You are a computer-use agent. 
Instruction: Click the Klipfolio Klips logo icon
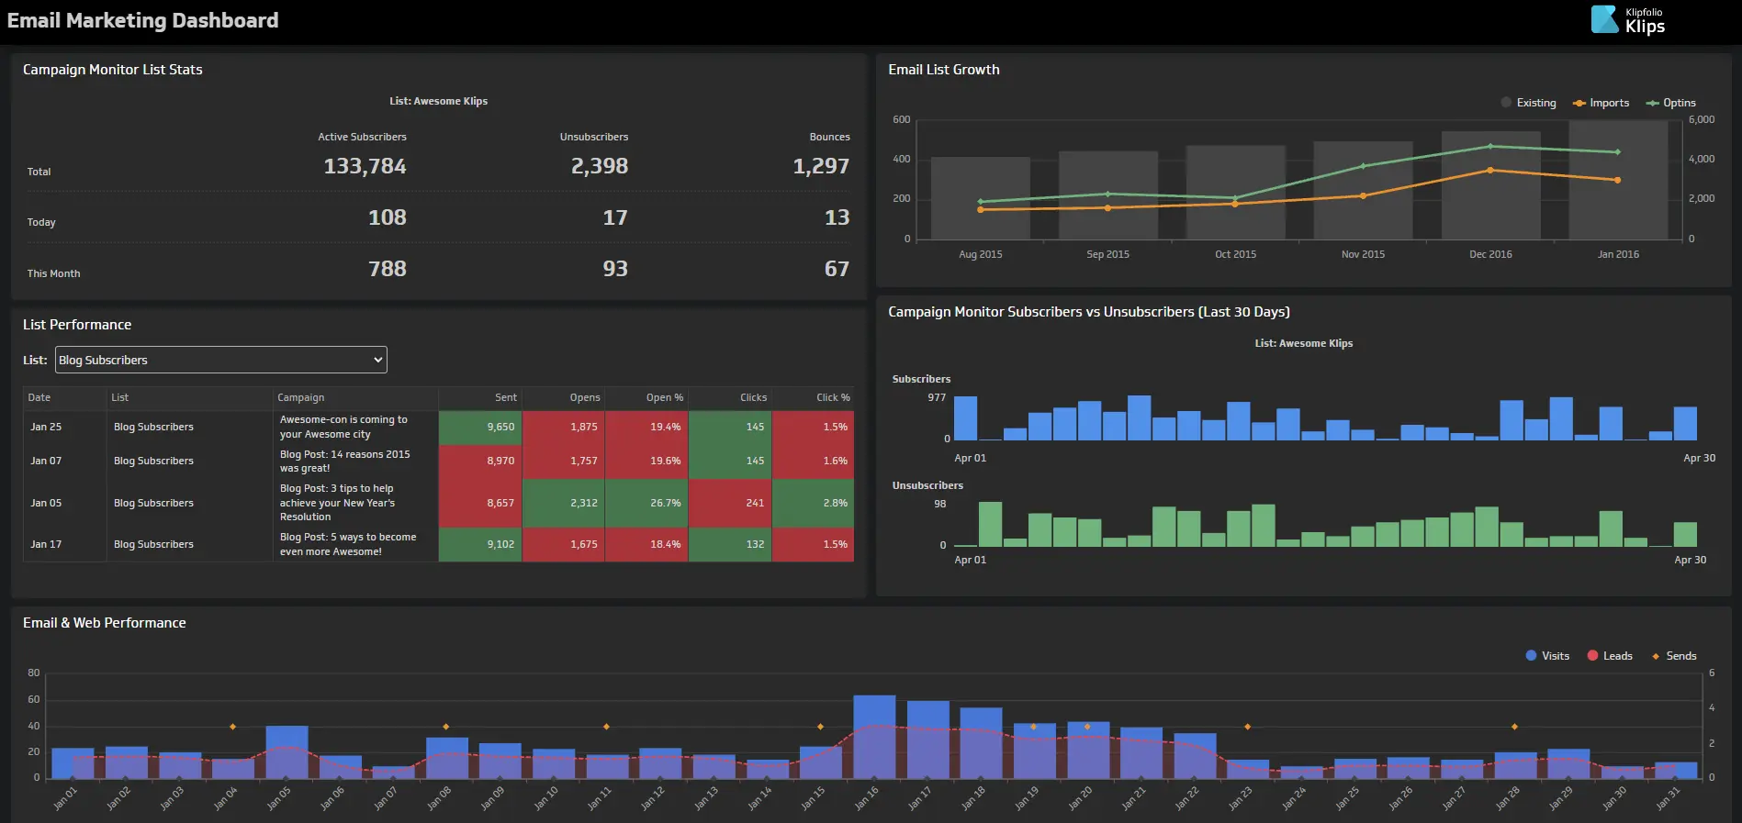[x=1604, y=19]
